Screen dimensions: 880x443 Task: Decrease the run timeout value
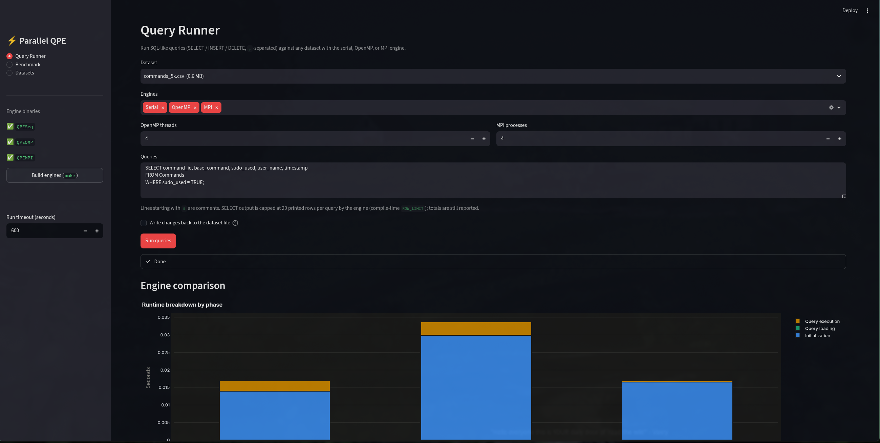85,231
